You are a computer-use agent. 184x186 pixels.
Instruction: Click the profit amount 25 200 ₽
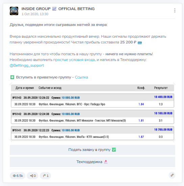[128, 42]
